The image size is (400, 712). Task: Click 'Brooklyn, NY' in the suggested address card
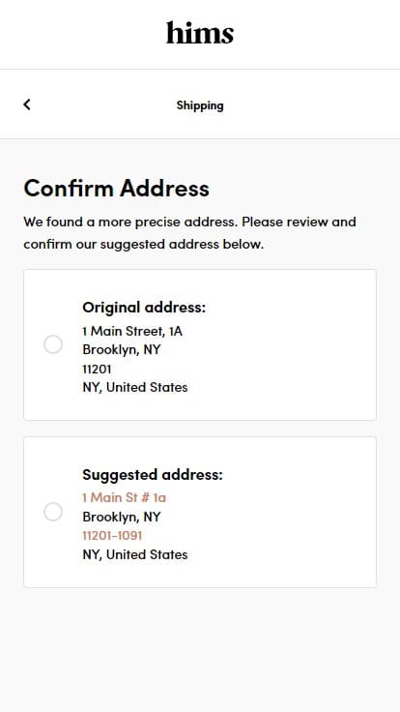121,518
